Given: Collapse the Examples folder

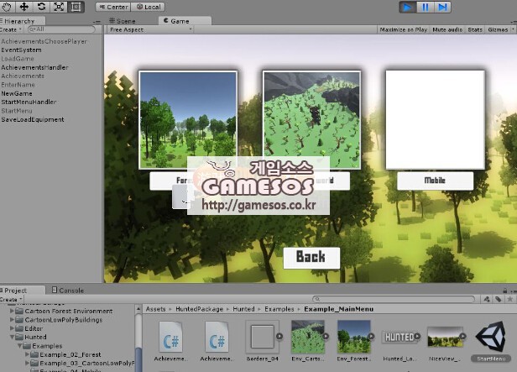Looking at the screenshot, I should pos(20,346).
